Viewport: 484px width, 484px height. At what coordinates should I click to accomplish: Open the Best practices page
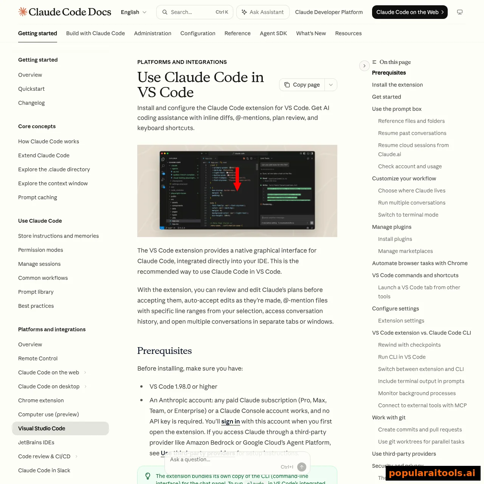pyautogui.click(x=36, y=306)
